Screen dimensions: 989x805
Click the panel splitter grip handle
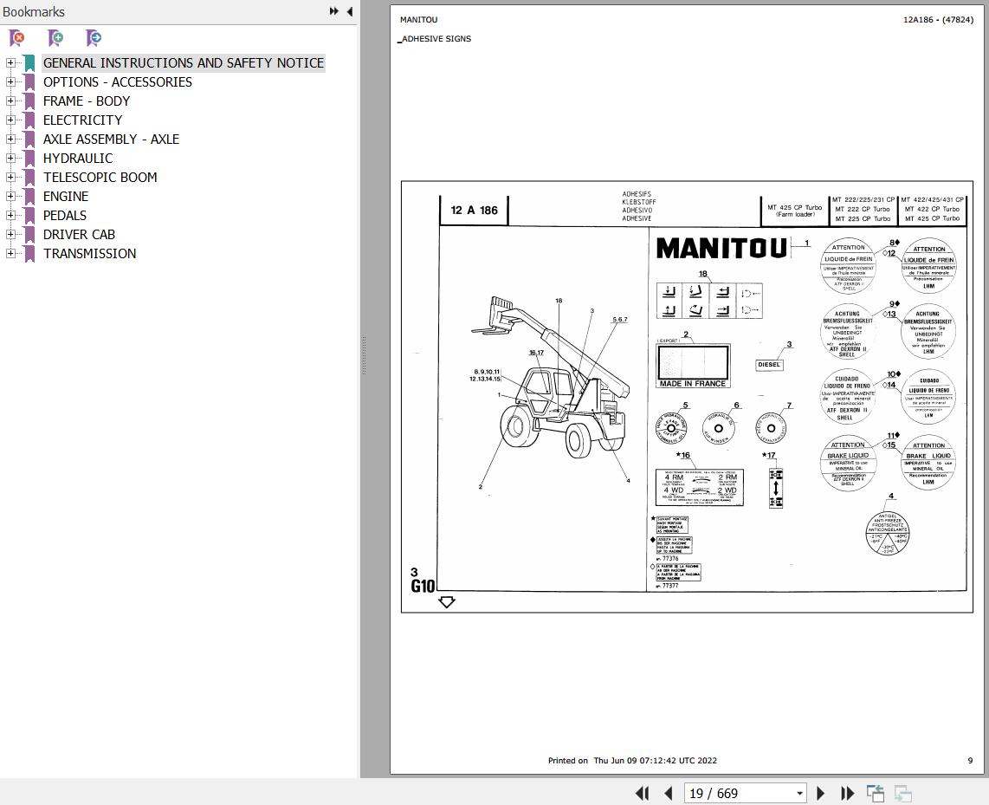click(x=364, y=355)
